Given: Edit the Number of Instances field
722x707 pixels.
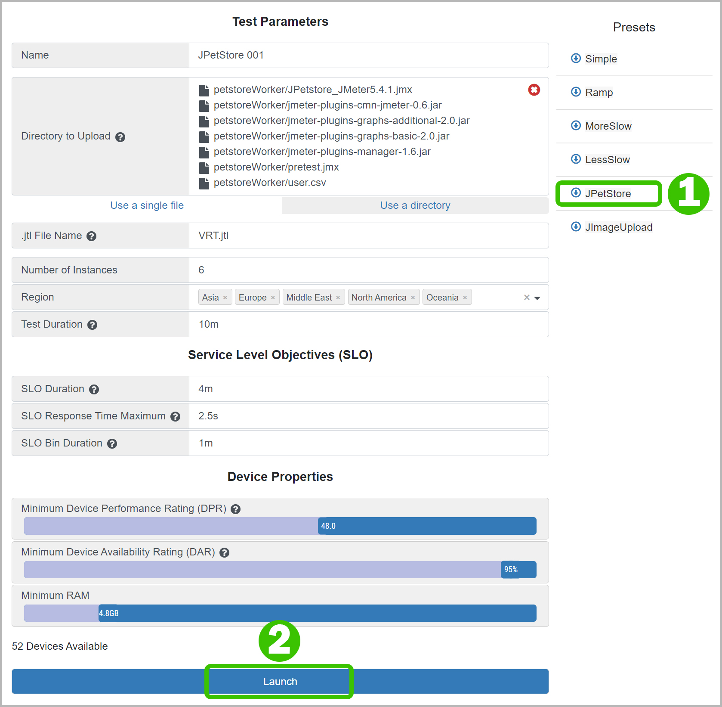Looking at the screenshot, I should point(369,270).
